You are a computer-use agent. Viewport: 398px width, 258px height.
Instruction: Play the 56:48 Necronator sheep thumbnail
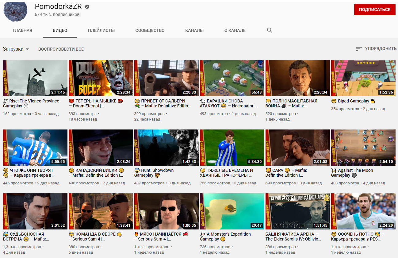232,78
